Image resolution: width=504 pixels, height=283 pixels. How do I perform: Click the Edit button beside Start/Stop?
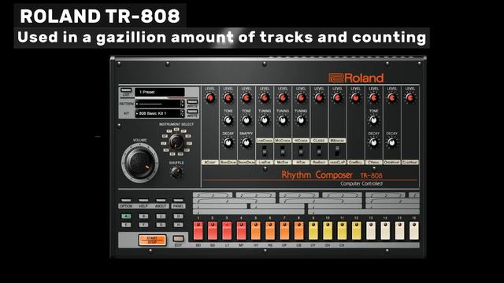pos(179,238)
